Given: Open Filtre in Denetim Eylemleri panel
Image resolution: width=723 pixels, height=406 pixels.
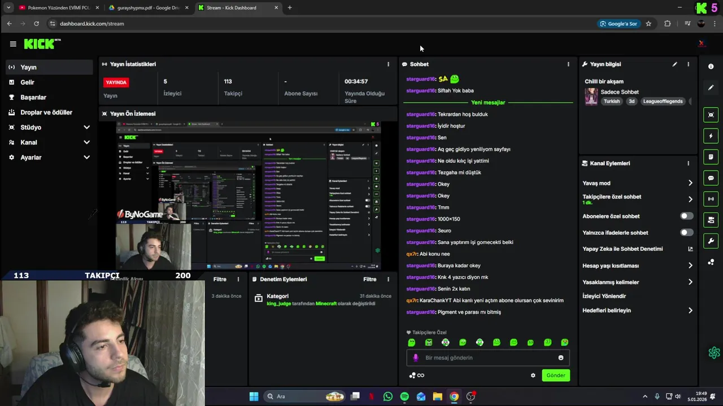Looking at the screenshot, I should click(x=369, y=279).
